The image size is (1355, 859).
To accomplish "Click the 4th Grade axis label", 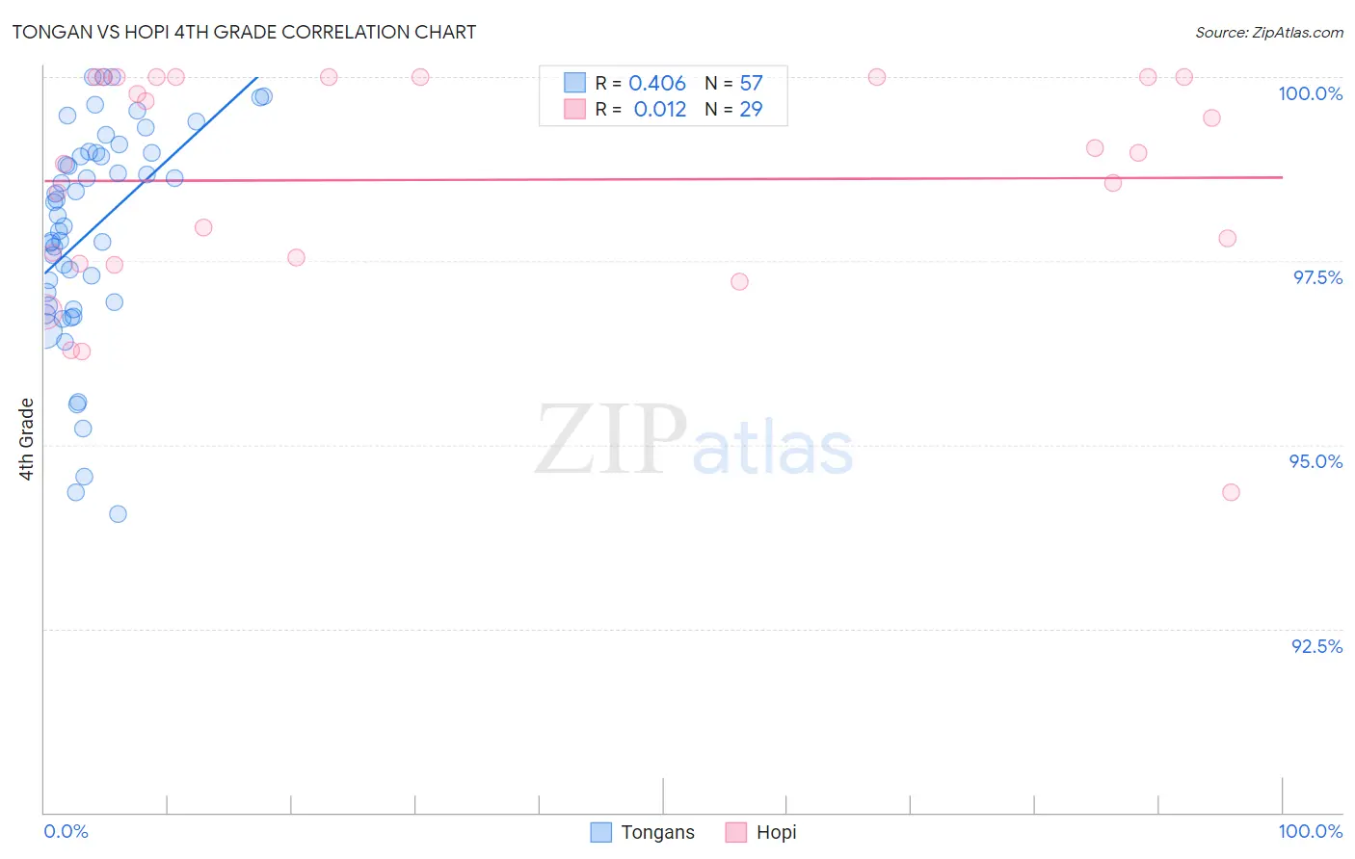I will pyautogui.click(x=26, y=439).
